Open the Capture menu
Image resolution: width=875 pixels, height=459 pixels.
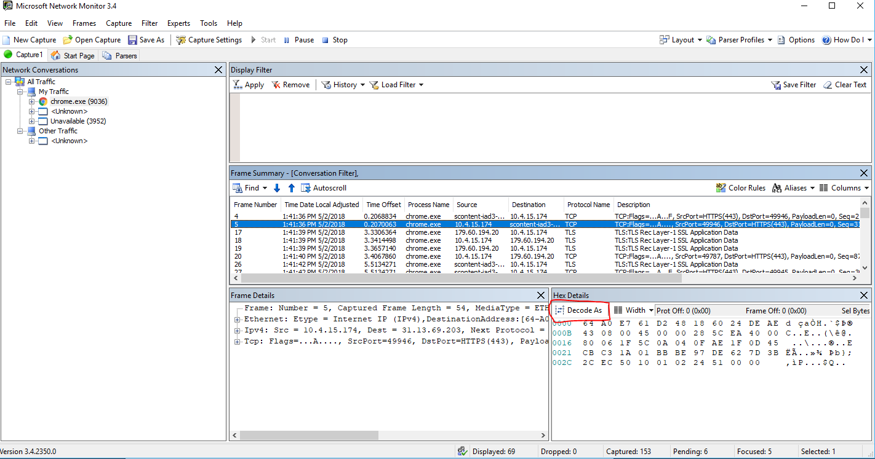pos(119,23)
